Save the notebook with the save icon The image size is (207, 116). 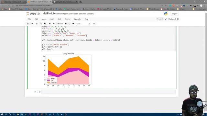click(x=28, y=24)
